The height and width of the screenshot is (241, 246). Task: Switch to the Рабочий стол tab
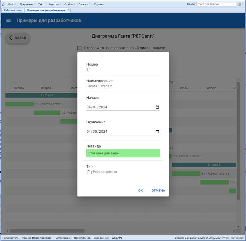tap(13, 10)
